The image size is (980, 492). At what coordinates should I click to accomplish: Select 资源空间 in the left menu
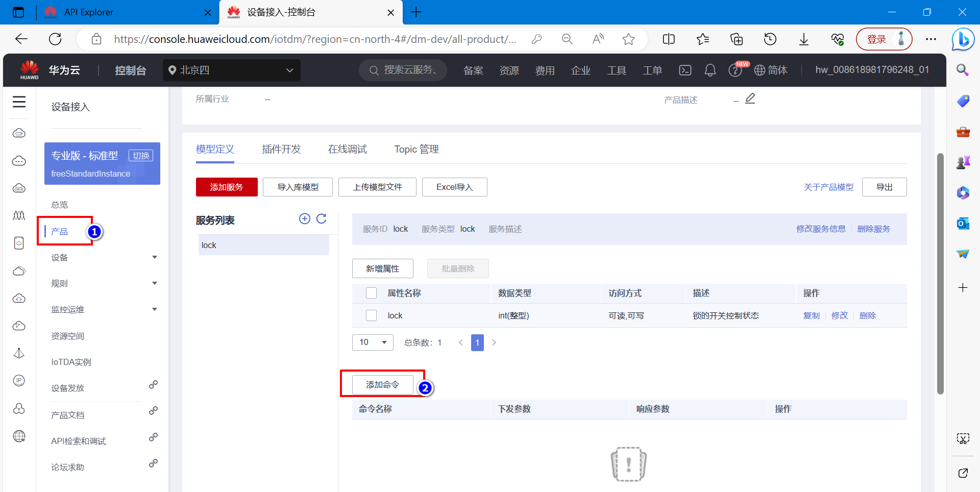tap(67, 336)
